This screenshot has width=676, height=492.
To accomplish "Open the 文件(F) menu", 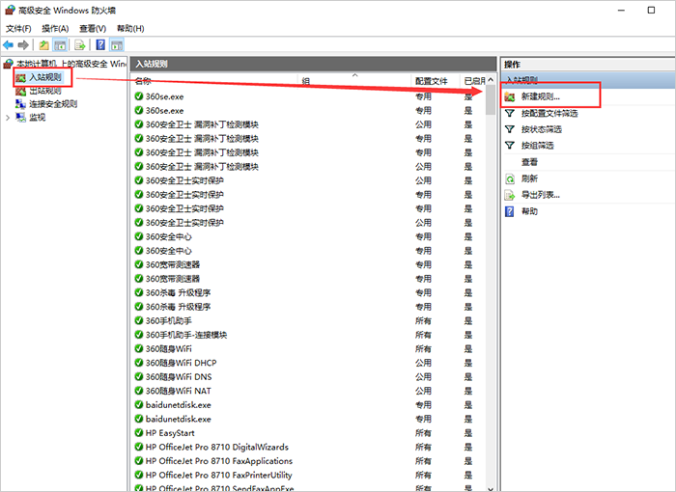I will 18,28.
